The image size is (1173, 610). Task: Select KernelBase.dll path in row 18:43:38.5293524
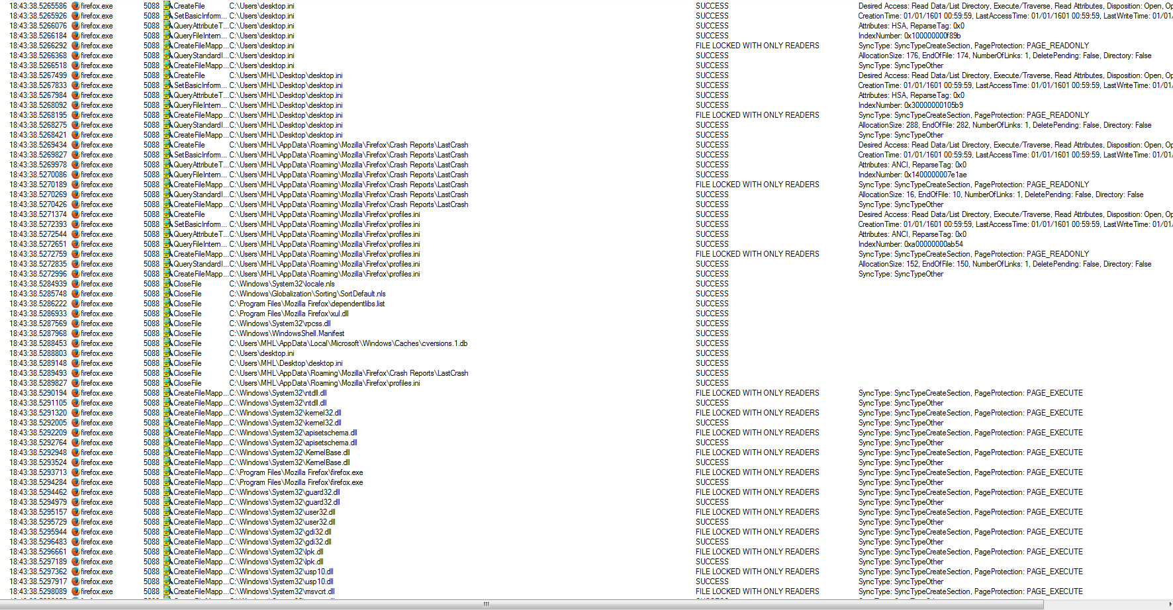click(289, 462)
